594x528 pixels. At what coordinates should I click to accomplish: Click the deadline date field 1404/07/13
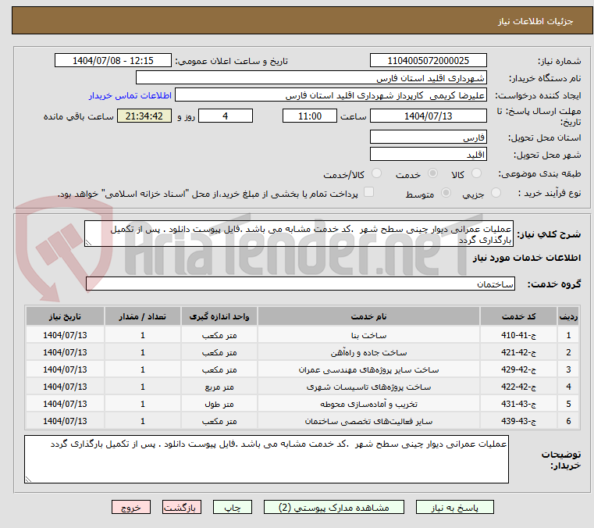point(428,116)
